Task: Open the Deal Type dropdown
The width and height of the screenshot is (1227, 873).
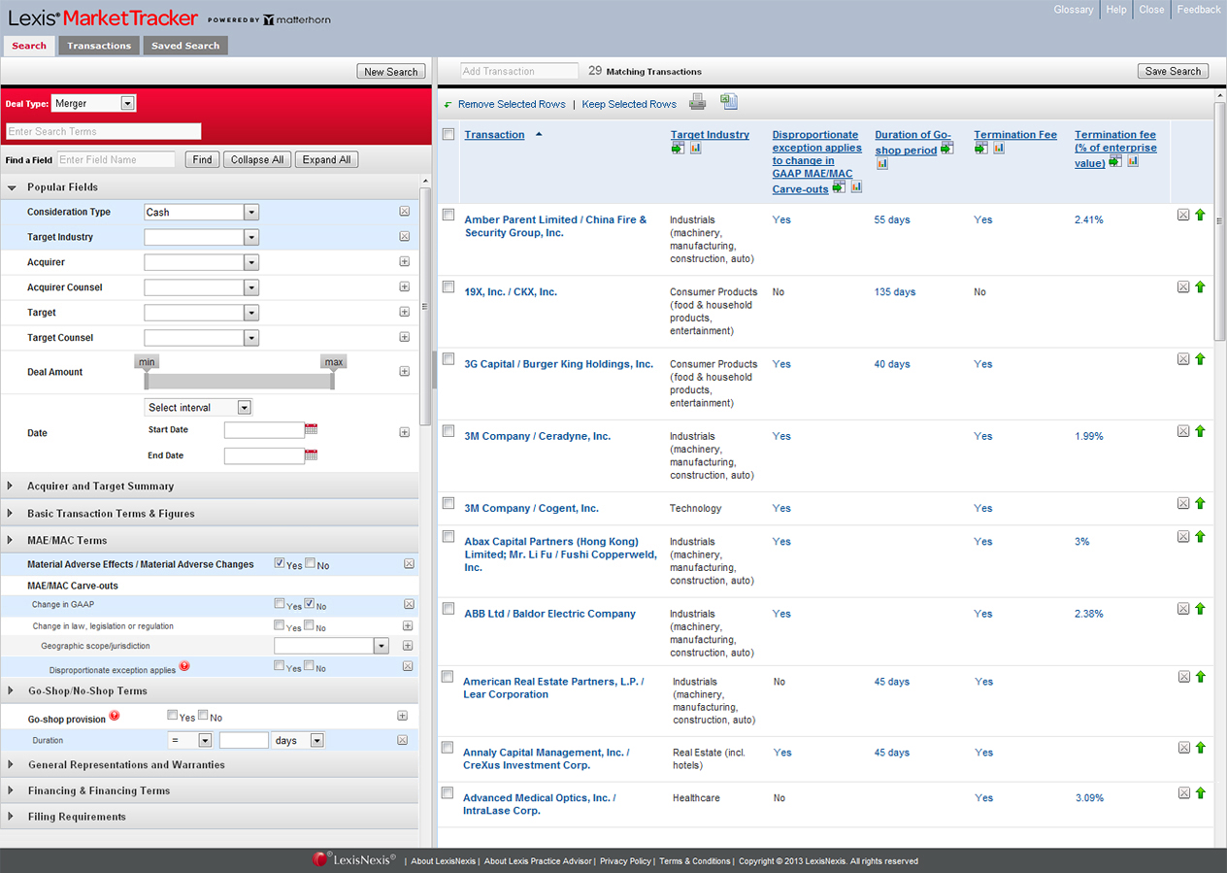Action: tap(127, 103)
